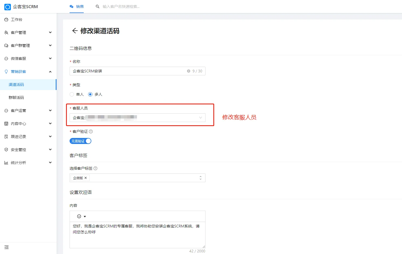This screenshot has width=402, height=254.
Task: Click the 统计分析 chart icon
Action: pyautogui.click(x=6, y=163)
